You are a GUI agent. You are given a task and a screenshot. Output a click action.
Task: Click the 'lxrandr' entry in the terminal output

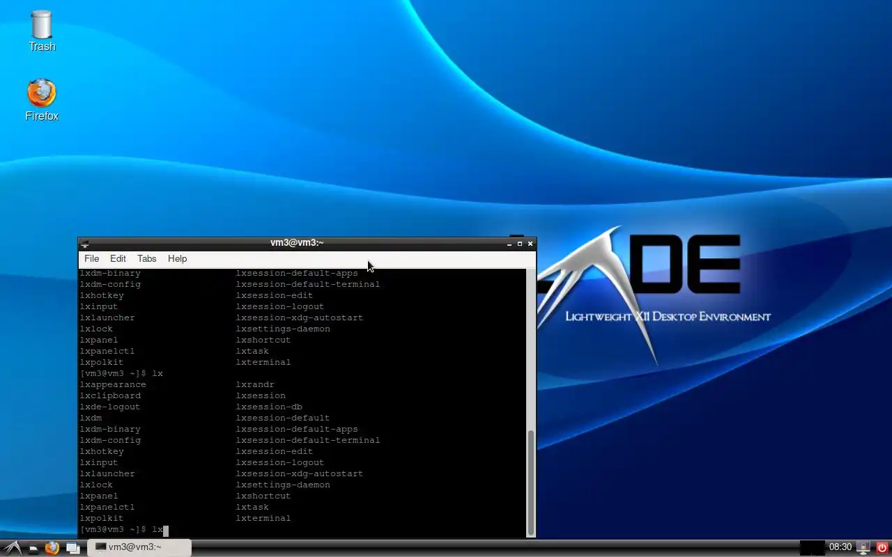pos(255,384)
